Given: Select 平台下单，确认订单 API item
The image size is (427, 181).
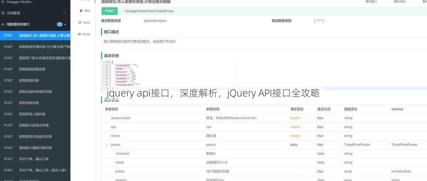Looking at the screenshot, I should click(35, 158).
